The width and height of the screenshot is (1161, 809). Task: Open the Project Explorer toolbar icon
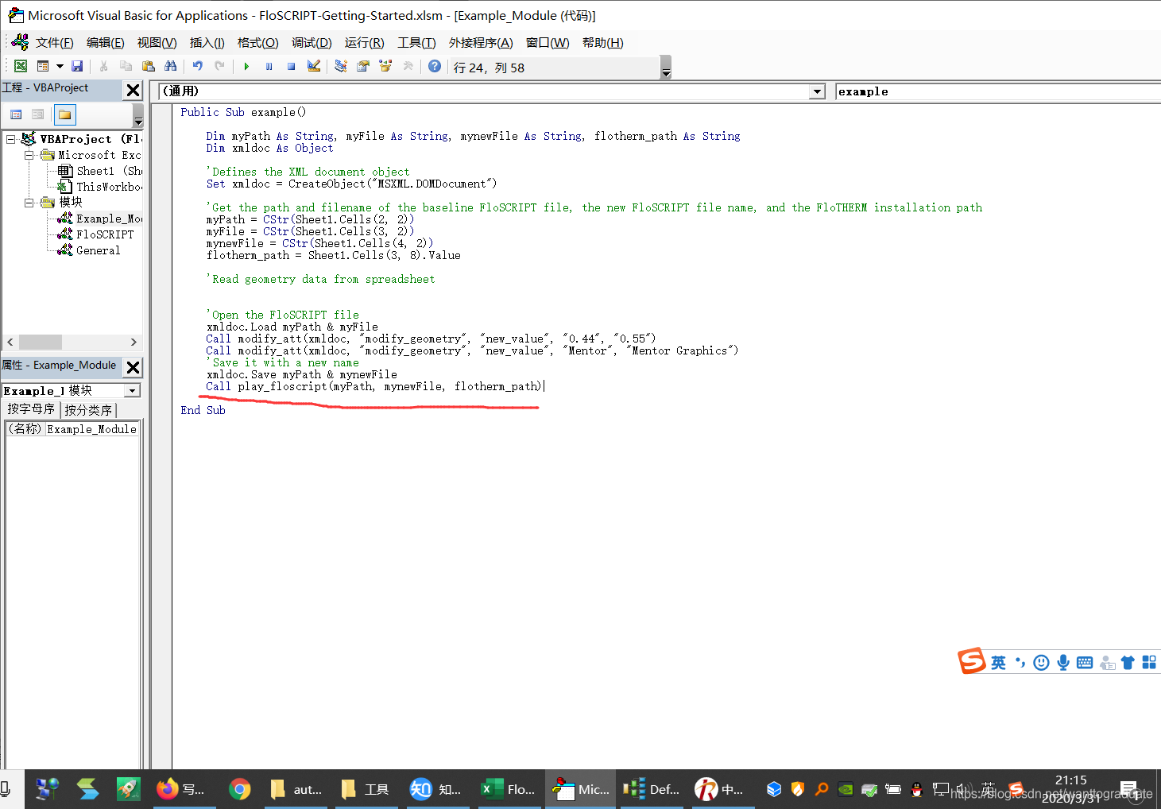tap(341, 67)
